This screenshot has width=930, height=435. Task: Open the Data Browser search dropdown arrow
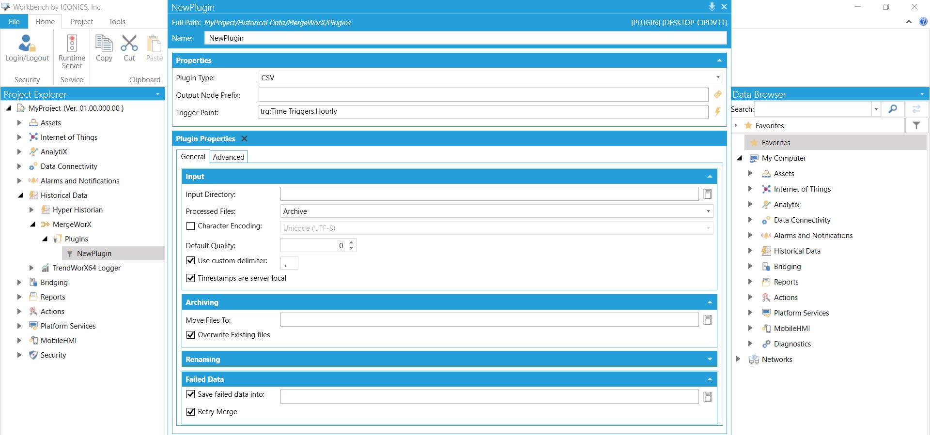pos(876,109)
